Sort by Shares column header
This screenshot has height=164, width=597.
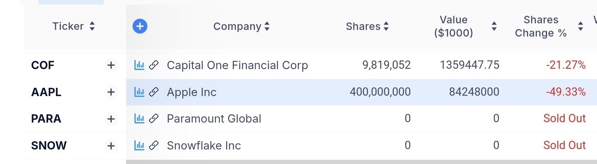point(367,27)
